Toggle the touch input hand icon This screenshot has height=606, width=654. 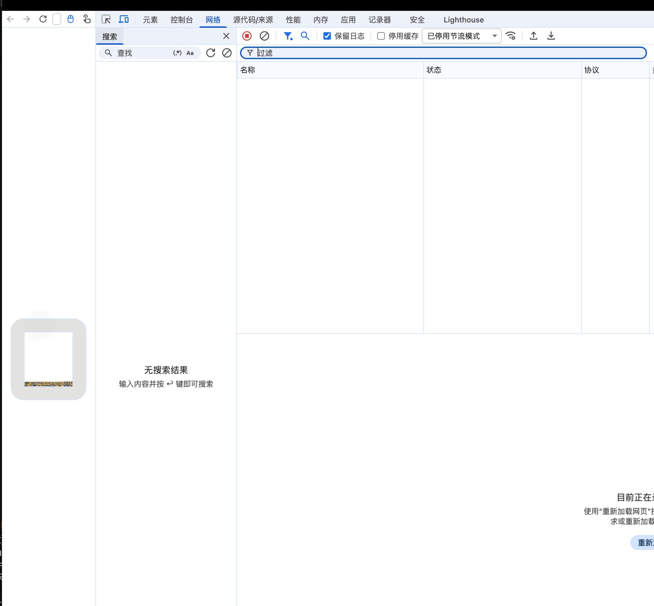pos(87,19)
